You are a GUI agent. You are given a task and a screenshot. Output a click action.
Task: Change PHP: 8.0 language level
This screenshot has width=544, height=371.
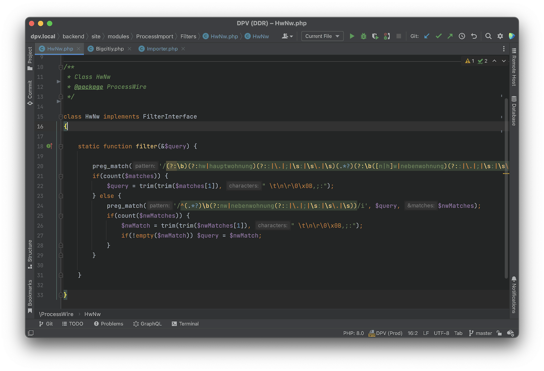(353, 333)
